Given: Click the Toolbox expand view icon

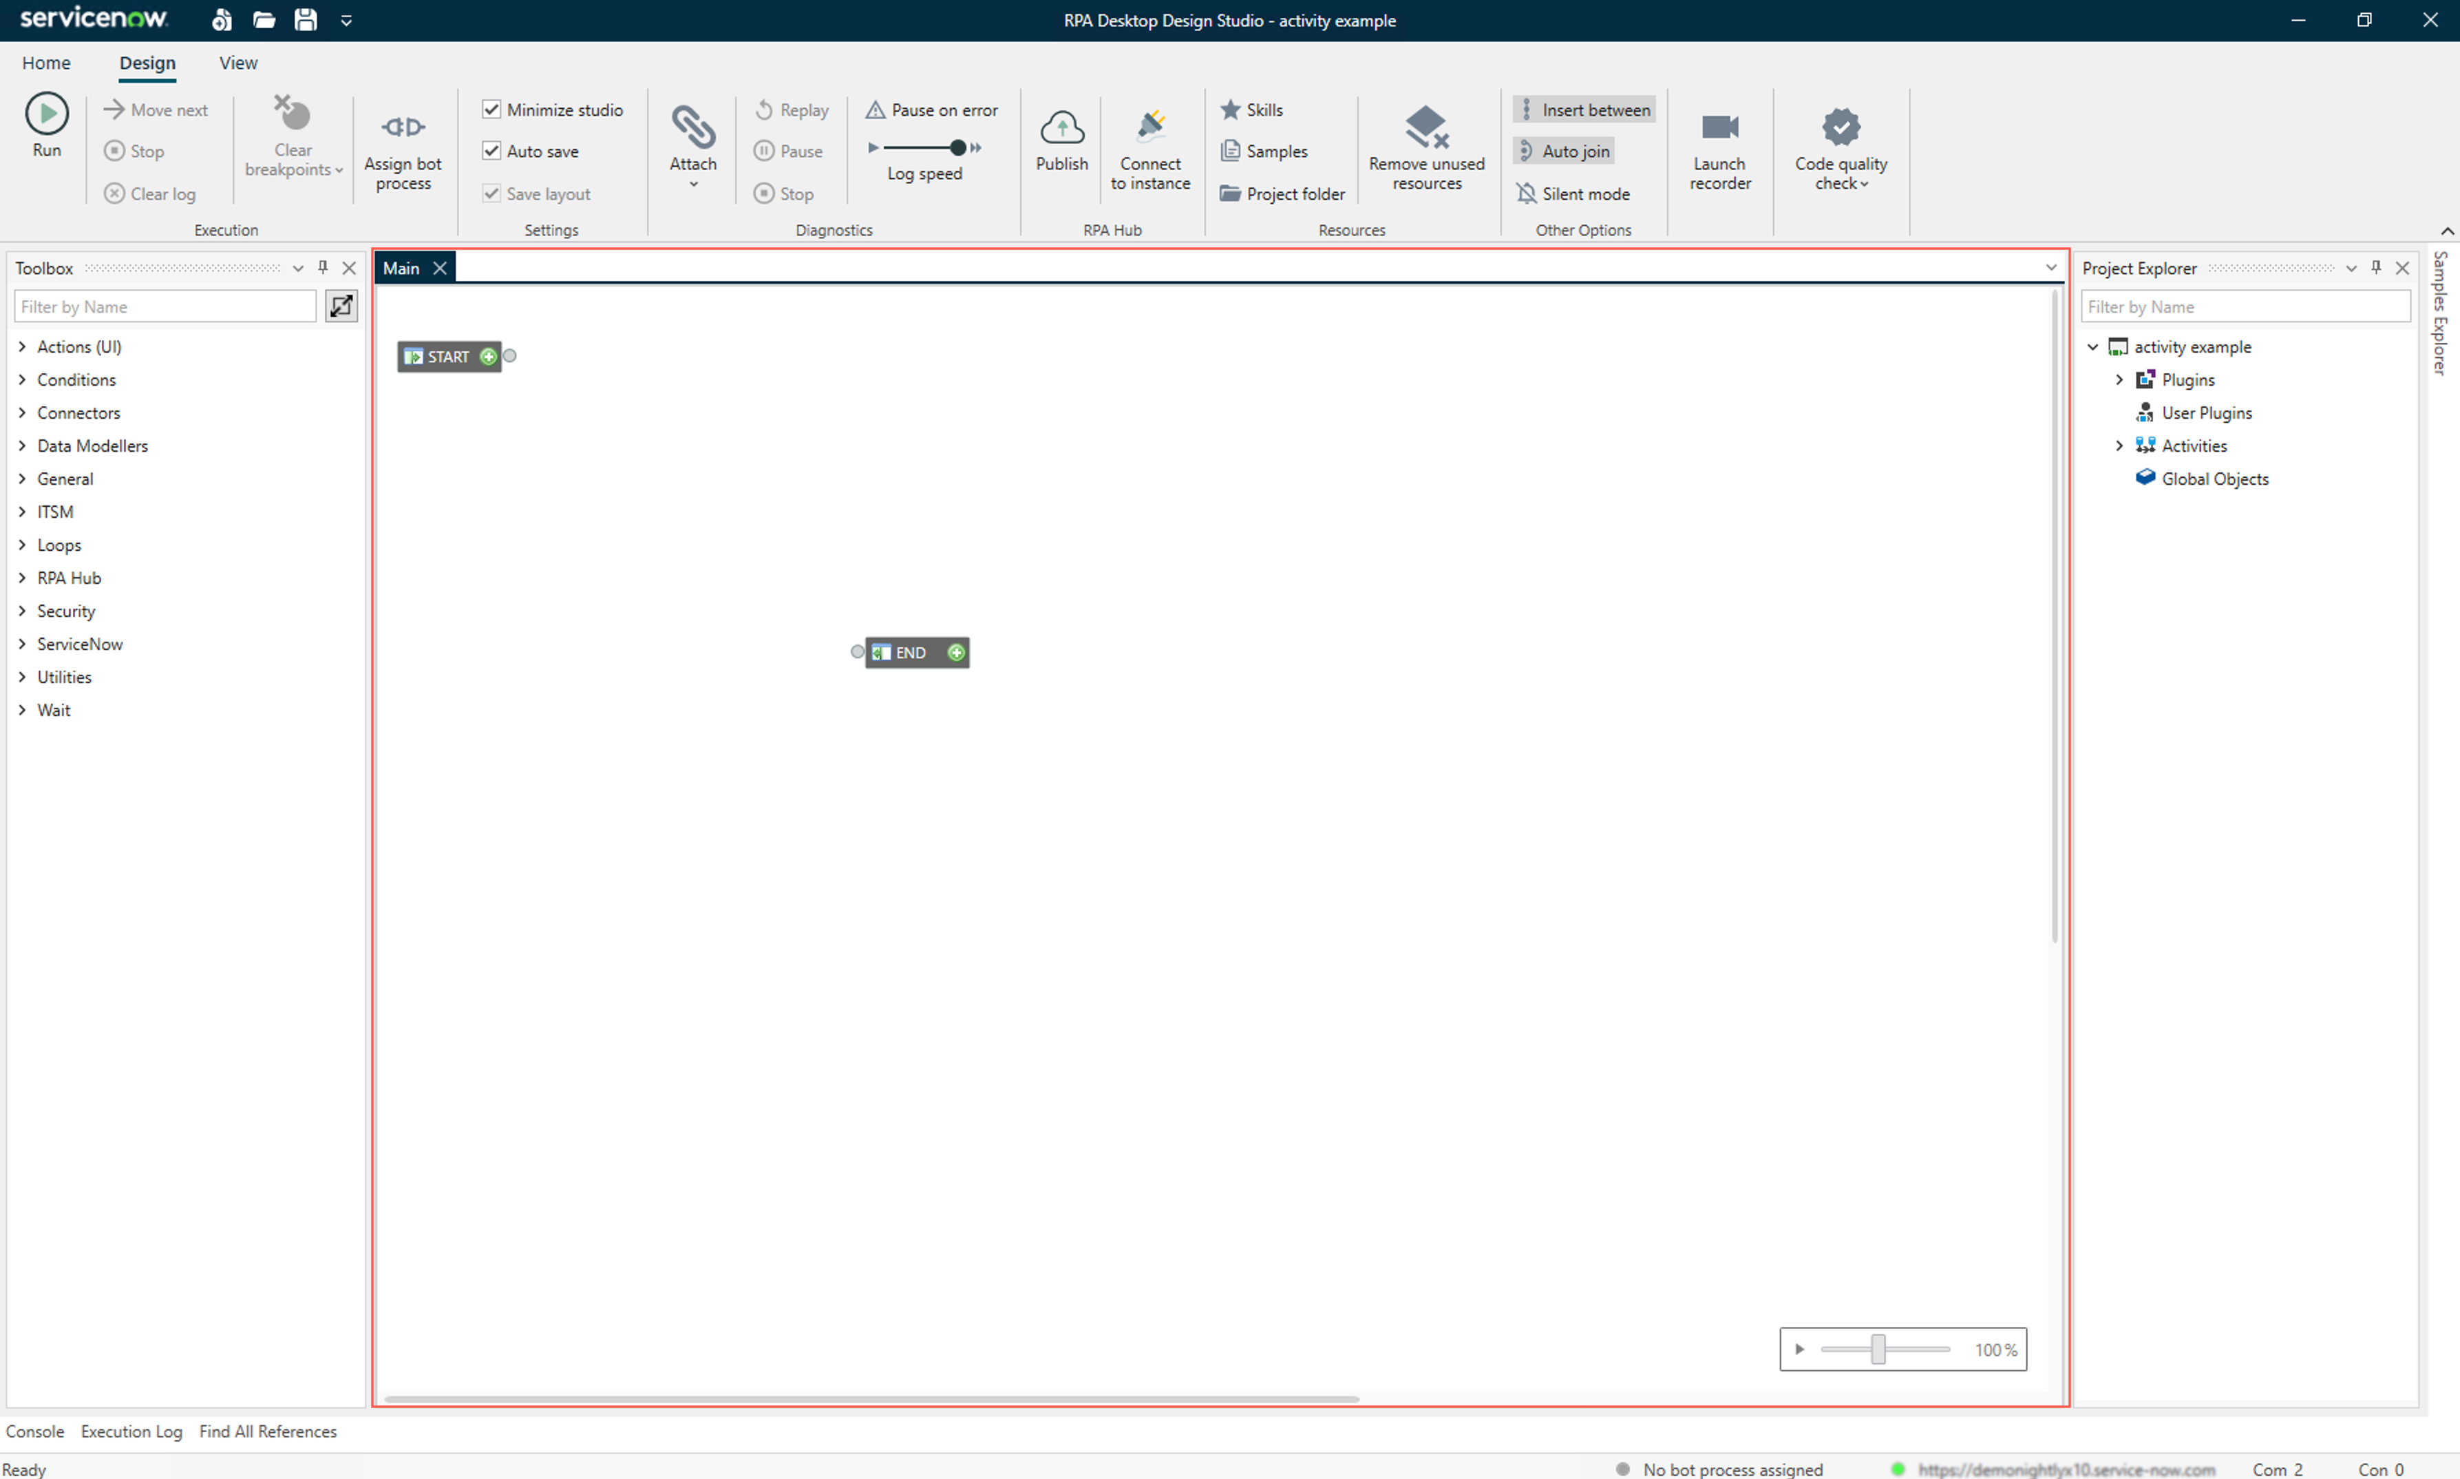Looking at the screenshot, I should pos(341,306).
